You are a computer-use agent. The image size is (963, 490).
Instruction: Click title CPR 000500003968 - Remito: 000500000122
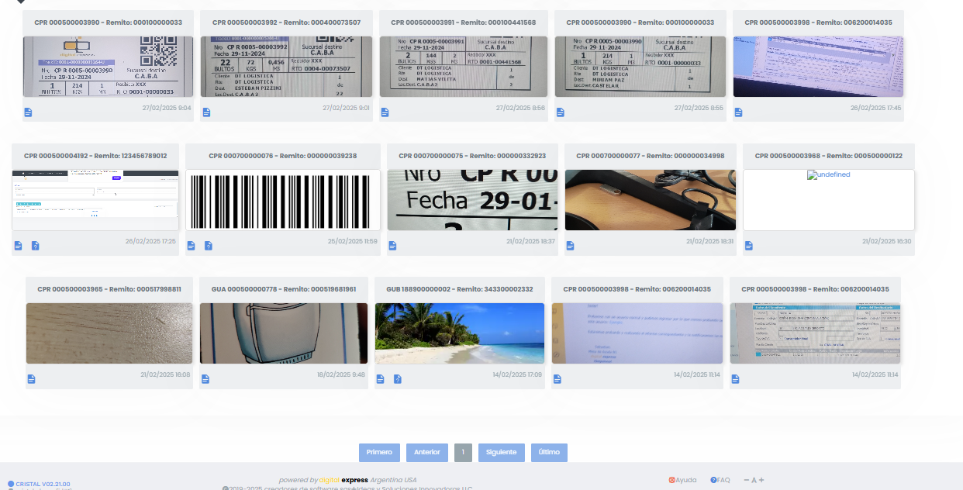tap(829, 156)
